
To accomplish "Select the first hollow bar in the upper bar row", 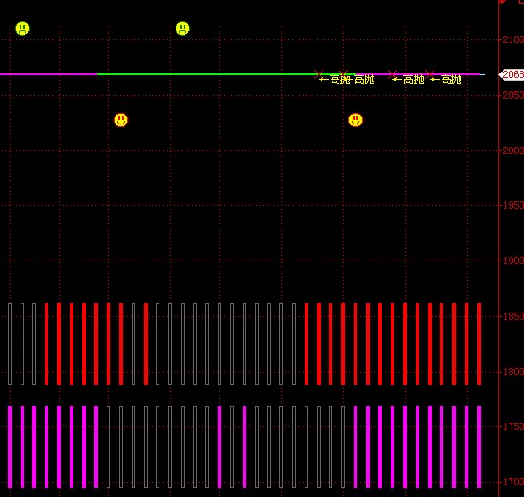I will [10, 344].
